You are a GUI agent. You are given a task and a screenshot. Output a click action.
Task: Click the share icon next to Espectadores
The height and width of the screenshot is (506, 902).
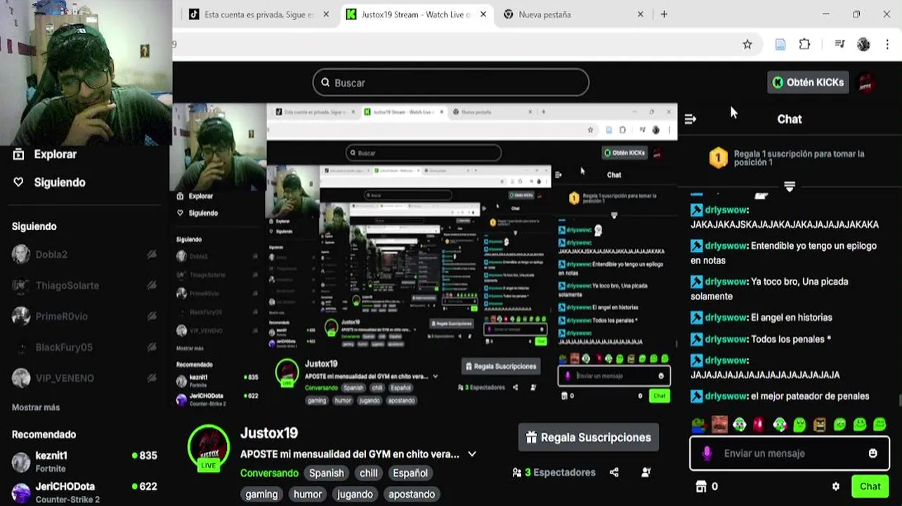(614, 472)
